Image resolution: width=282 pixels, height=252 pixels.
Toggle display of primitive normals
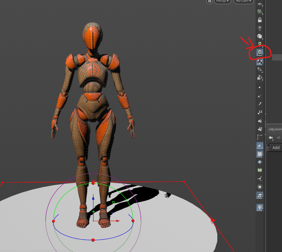pos(260,121)
